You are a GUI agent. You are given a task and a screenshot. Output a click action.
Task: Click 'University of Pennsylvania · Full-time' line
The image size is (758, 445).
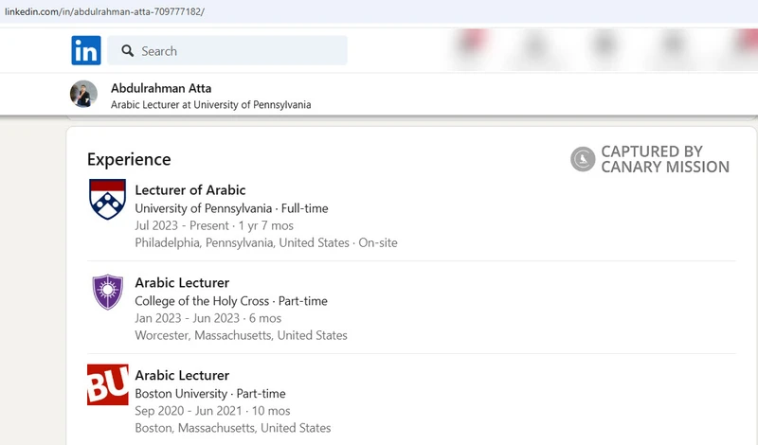click(231, 208)
